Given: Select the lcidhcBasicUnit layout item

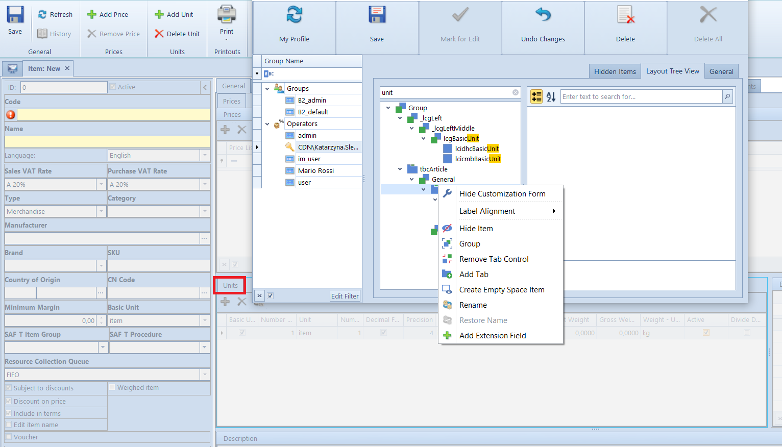Looking at the screenshot, I should click(x=477, y=148).
